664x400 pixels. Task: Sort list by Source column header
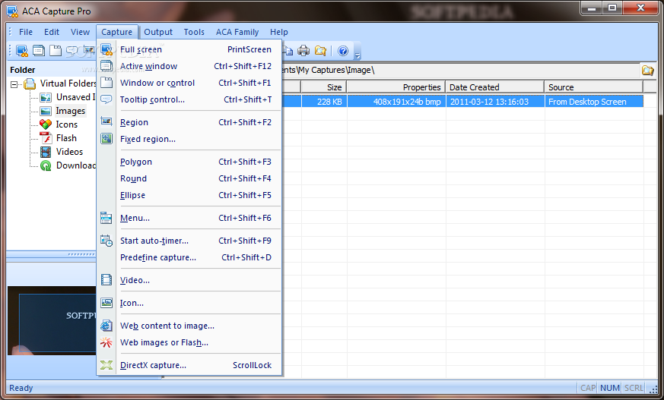(x=594, y=87)
